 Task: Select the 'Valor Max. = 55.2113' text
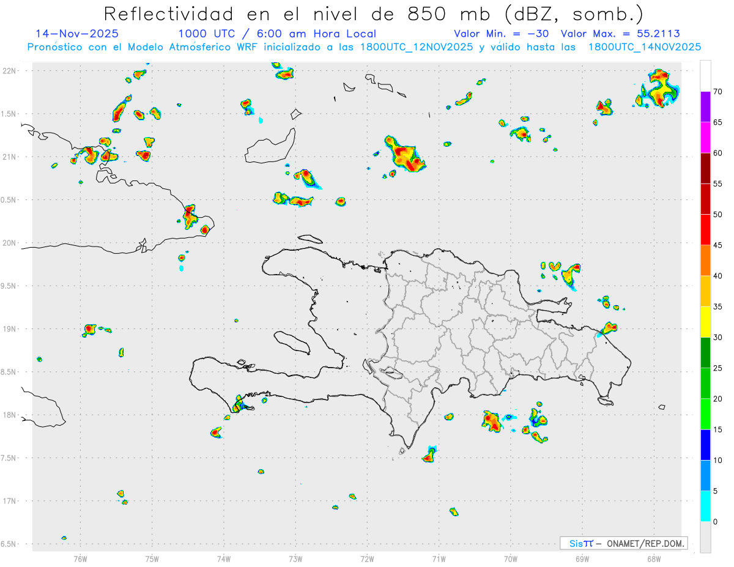click(x=620, y=34)
